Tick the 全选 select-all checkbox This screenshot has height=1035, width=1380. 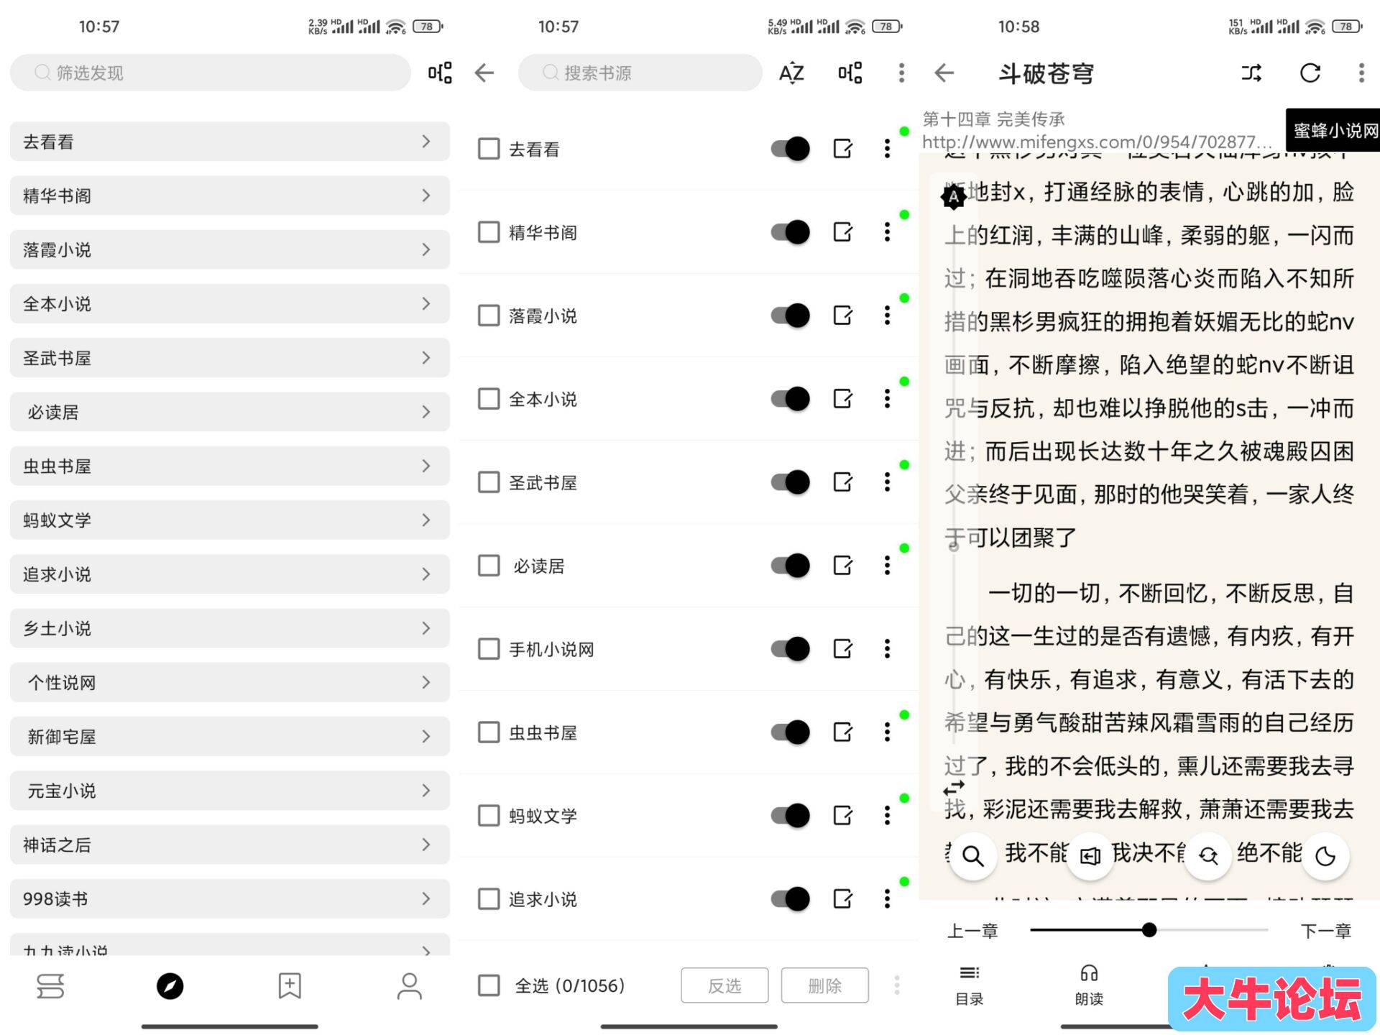tap(489, 985)
